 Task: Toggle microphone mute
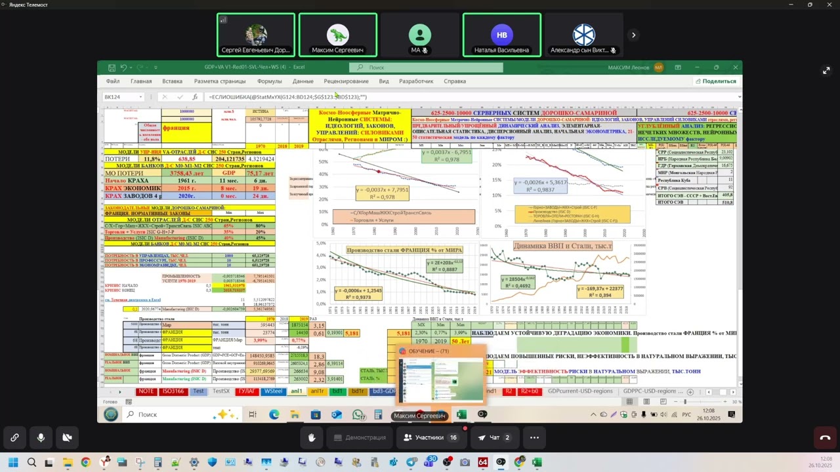click(41, 437)
